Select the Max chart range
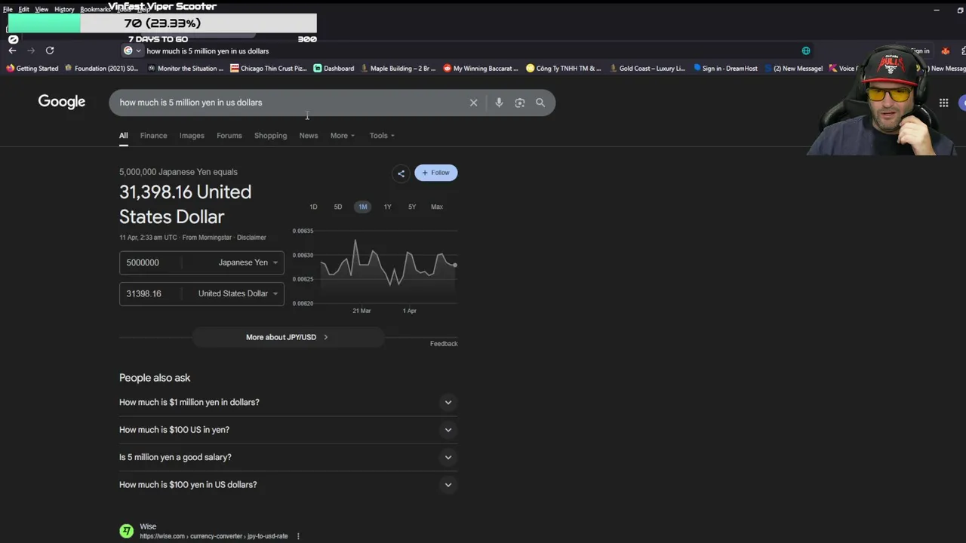 437,207
